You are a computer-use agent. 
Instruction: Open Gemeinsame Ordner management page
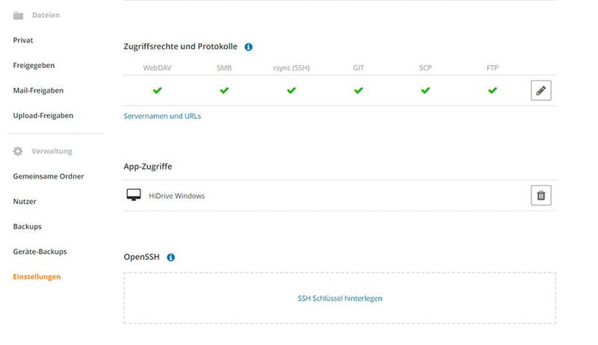pos(49,176)
